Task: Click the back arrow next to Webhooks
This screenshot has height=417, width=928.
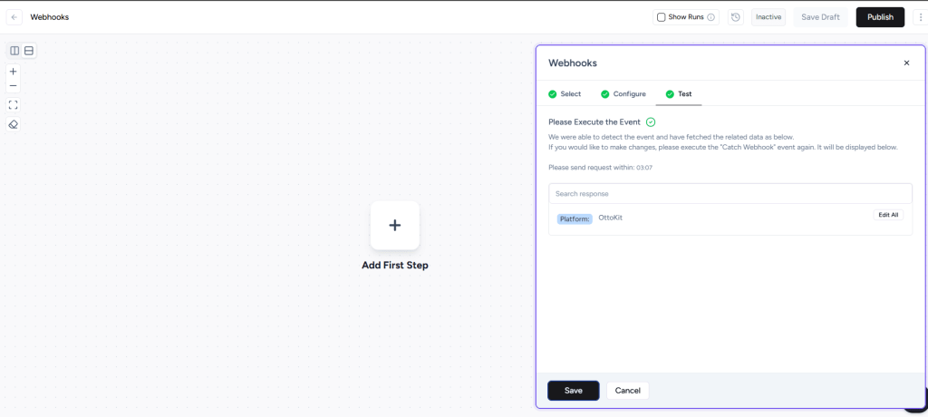Action: pyautogui.click(x=14, y=17)
